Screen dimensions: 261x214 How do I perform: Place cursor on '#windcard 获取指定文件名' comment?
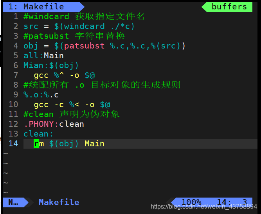pyautogui.click(x=84, y=16)
